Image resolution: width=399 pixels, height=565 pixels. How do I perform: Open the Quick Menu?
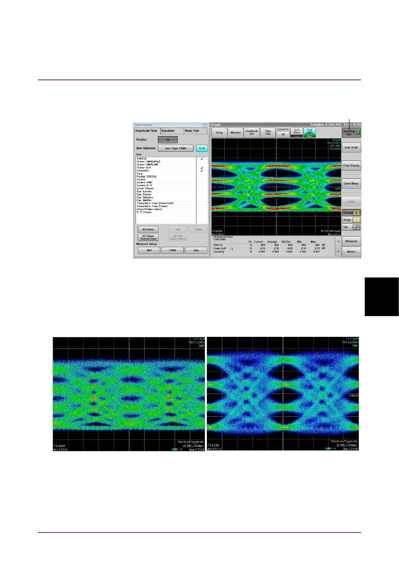tap(351, 184)
